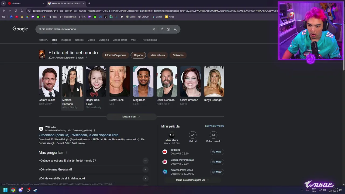Reload the current page
Viewport: 345px width, 194px height.
point(16,11)
